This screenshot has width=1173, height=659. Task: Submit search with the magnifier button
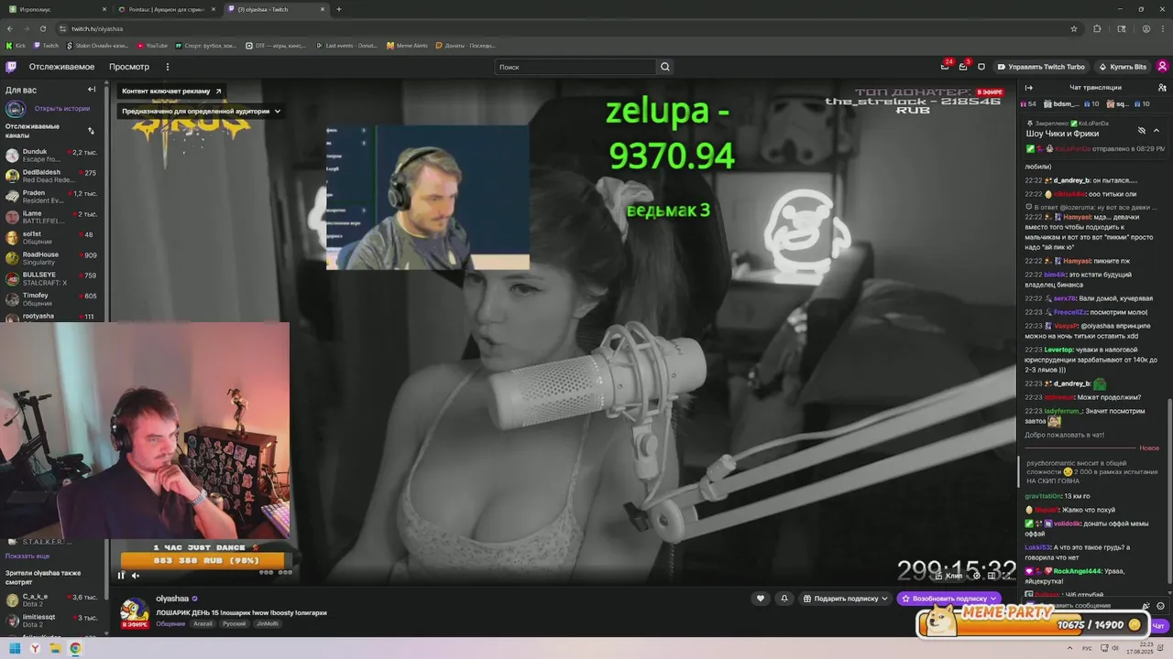[x=665, y=67]
